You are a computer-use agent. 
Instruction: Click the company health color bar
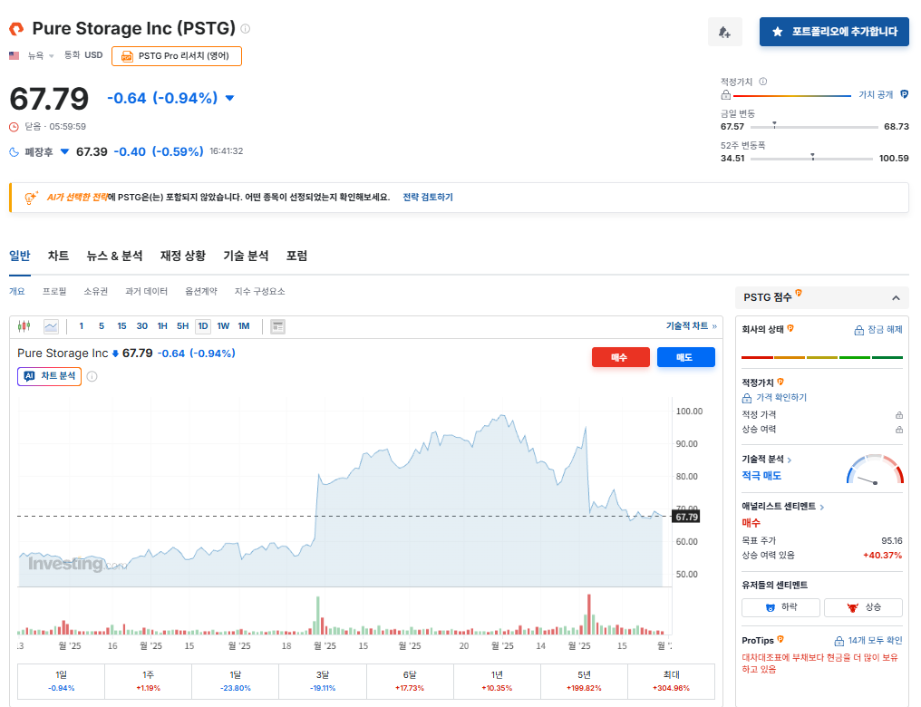[x=821, y=357]
